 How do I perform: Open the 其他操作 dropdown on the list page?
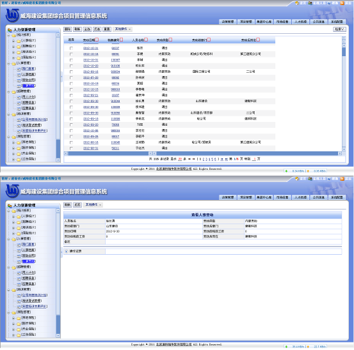tap(123, 29)
